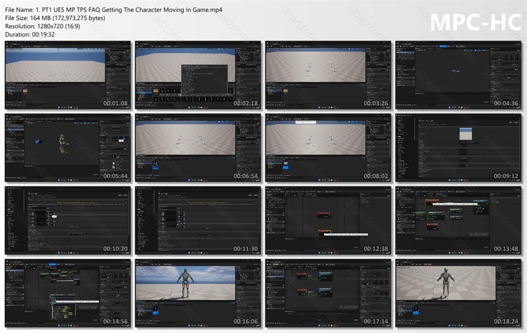
Task: Click the thumbnail timestamped 00:17:14
Action: point(328,293)
